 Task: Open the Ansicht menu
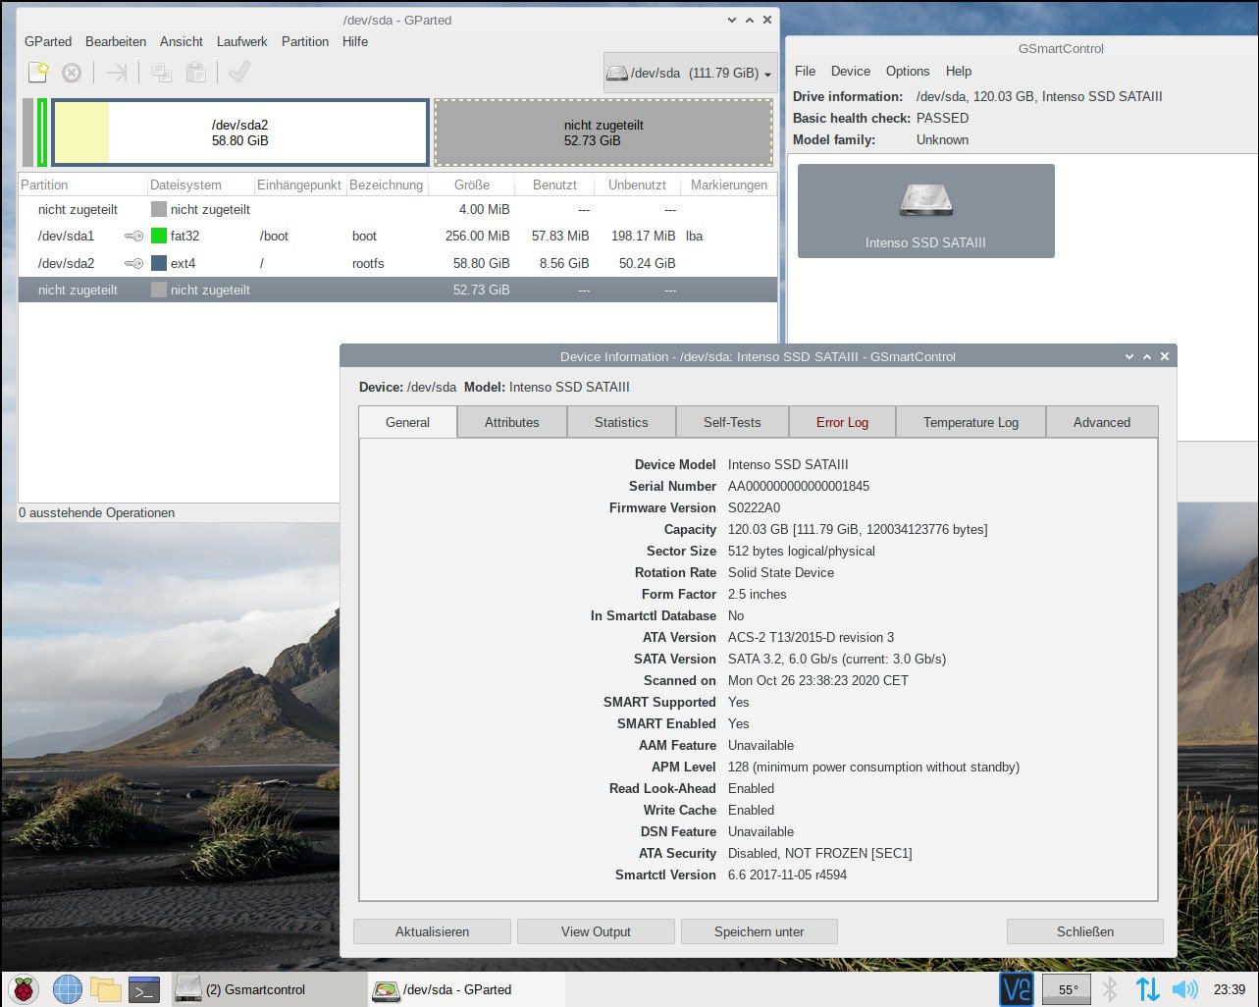tap(182, 41)
